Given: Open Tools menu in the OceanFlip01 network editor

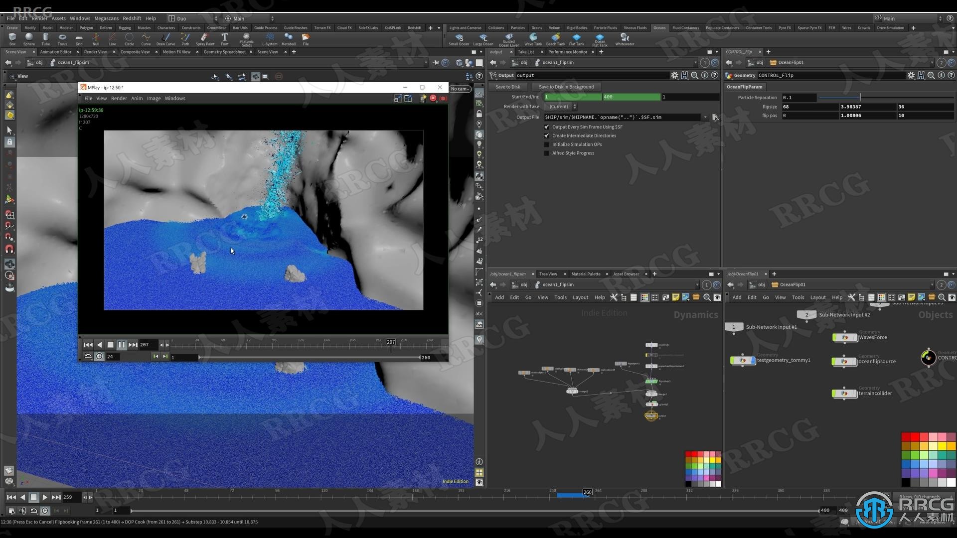Looking at the screenshot, I should click(x=798, y=297).
